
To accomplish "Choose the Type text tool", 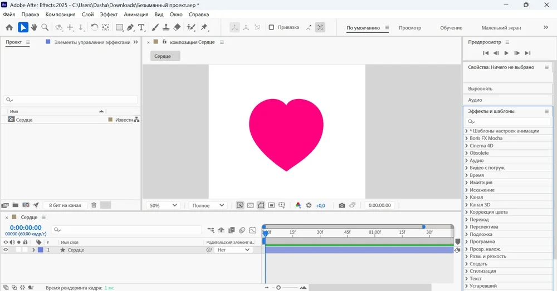I will (x=141, y=27).
